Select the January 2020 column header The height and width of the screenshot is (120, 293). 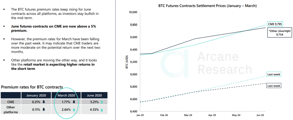37,95
